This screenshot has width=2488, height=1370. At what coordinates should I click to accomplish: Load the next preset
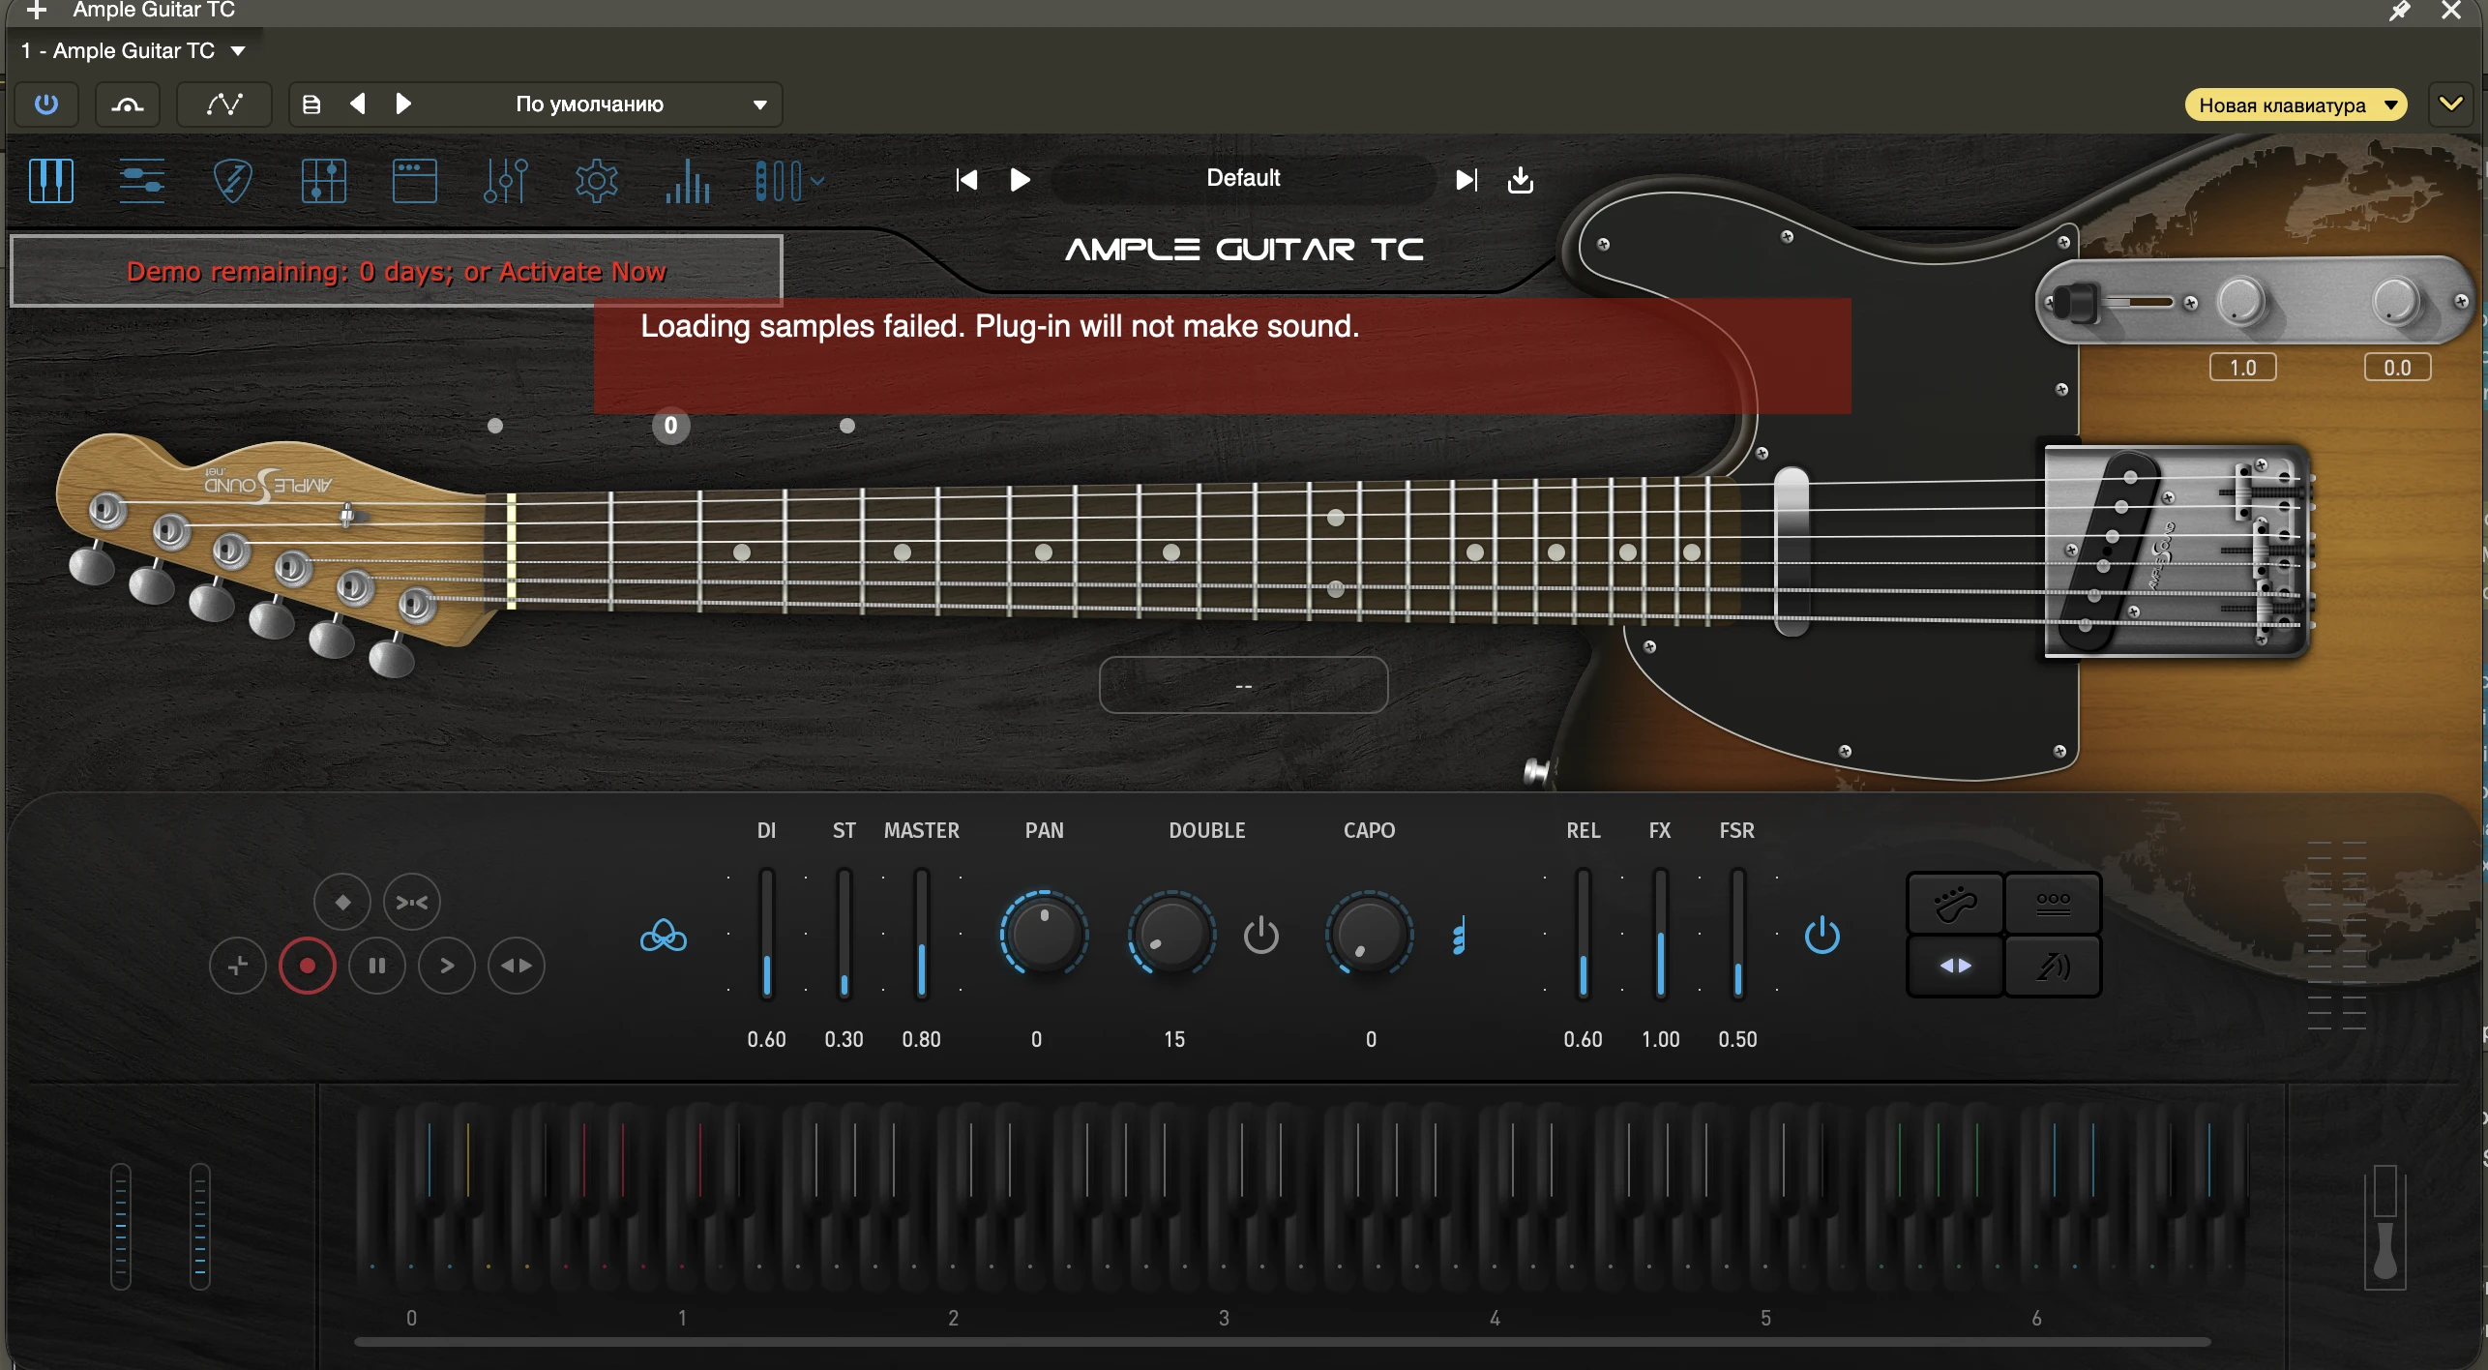(x=1466, y=180)
